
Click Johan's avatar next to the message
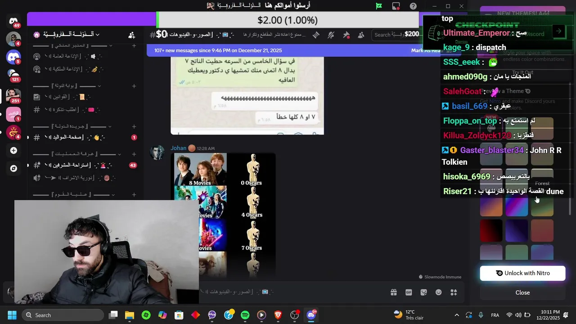[157, 153]
